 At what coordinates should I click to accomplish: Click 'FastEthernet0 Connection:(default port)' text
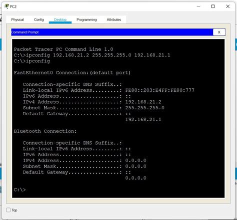(x=72, y=73)
